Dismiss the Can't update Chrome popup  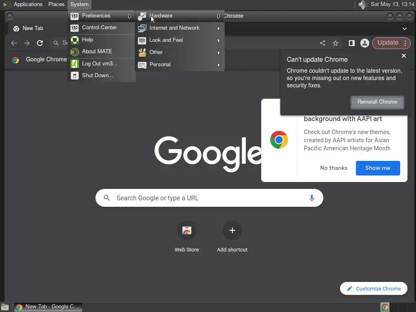click(404, 56)
